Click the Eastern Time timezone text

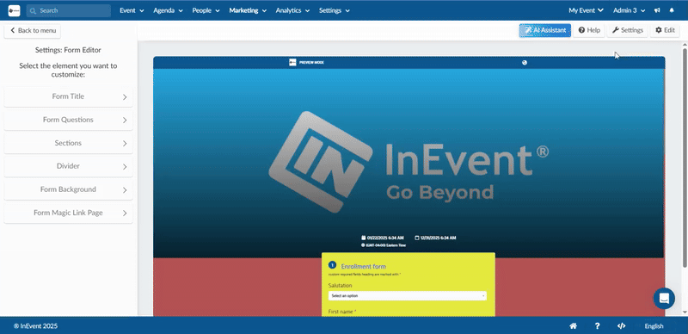(385, 245)
